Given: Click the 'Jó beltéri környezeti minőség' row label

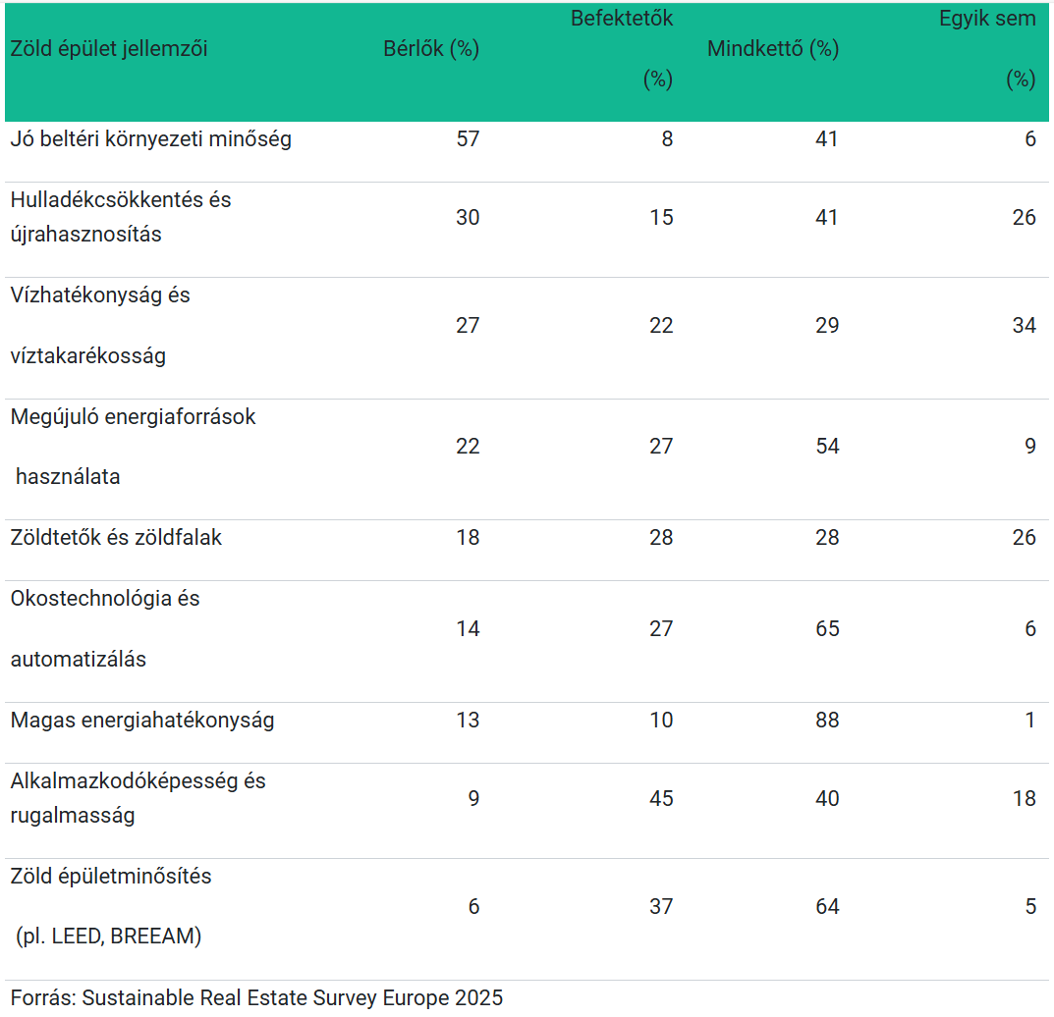Looking at the screenshot, I should (151, 139).
